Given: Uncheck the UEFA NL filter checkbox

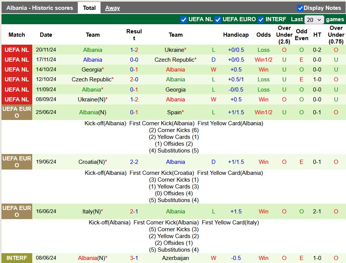Looking at the screenshot, I should coord(184,19).
